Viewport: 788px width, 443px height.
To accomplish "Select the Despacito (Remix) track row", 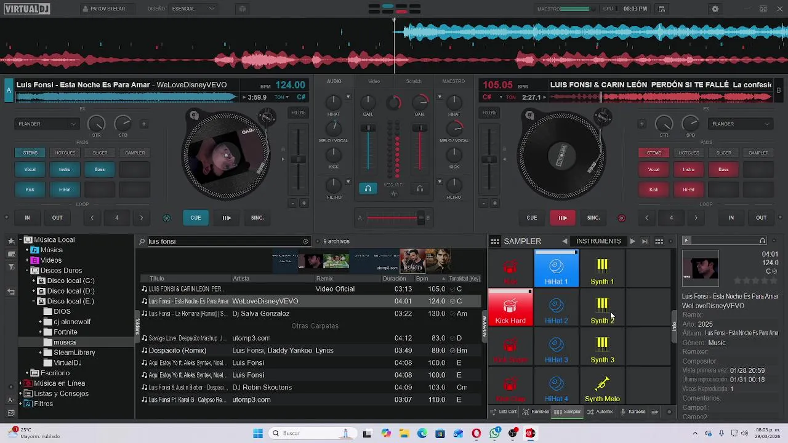I will coord(310,351).
